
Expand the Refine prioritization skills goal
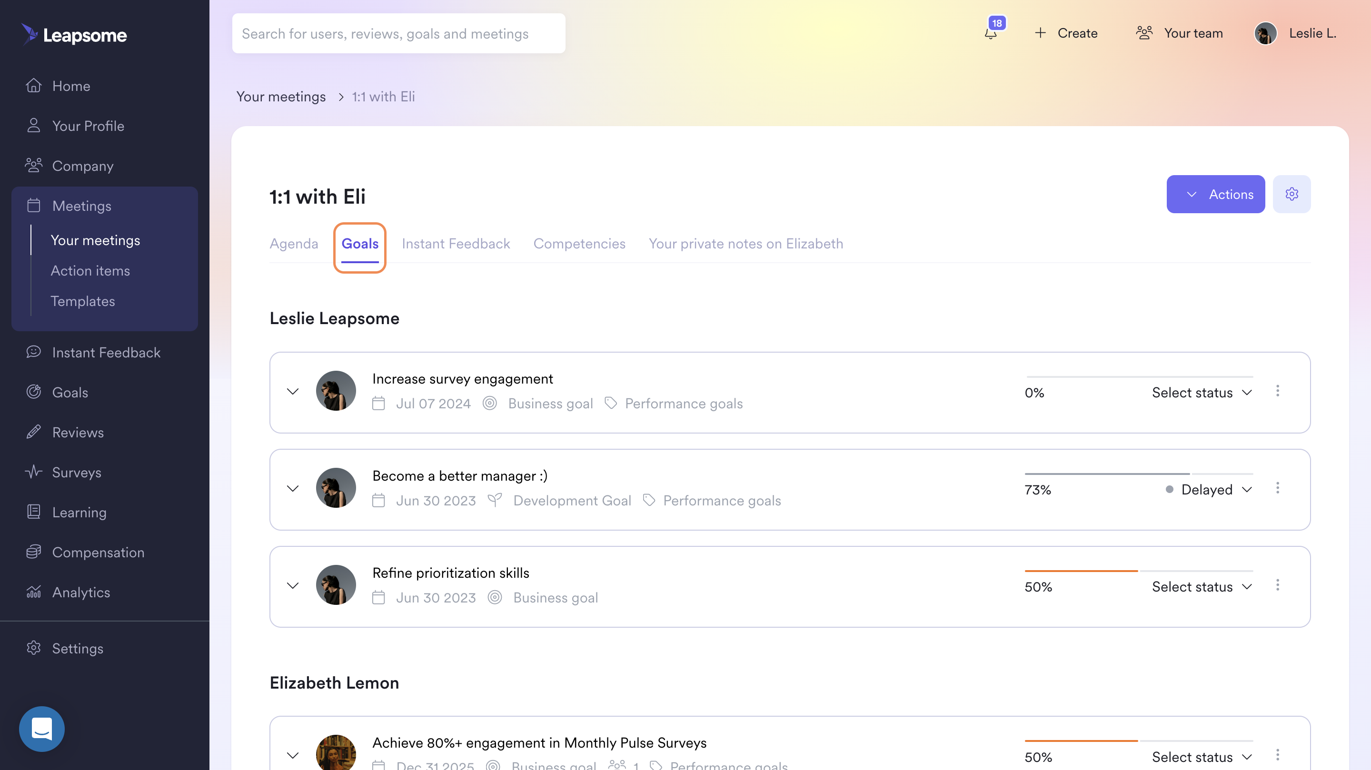pos(293,586)
